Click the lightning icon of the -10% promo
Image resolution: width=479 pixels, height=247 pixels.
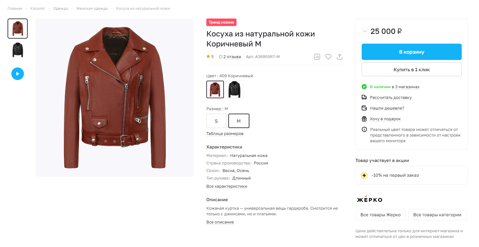364,175
